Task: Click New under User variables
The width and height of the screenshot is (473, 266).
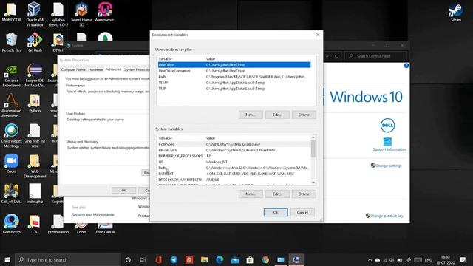Action: pos(251,115)
